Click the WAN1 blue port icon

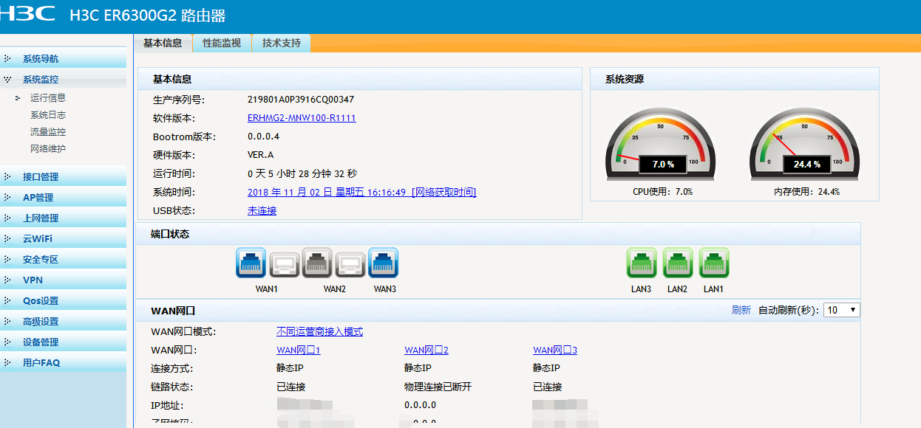pyautogui.click(x=251, y=263)
